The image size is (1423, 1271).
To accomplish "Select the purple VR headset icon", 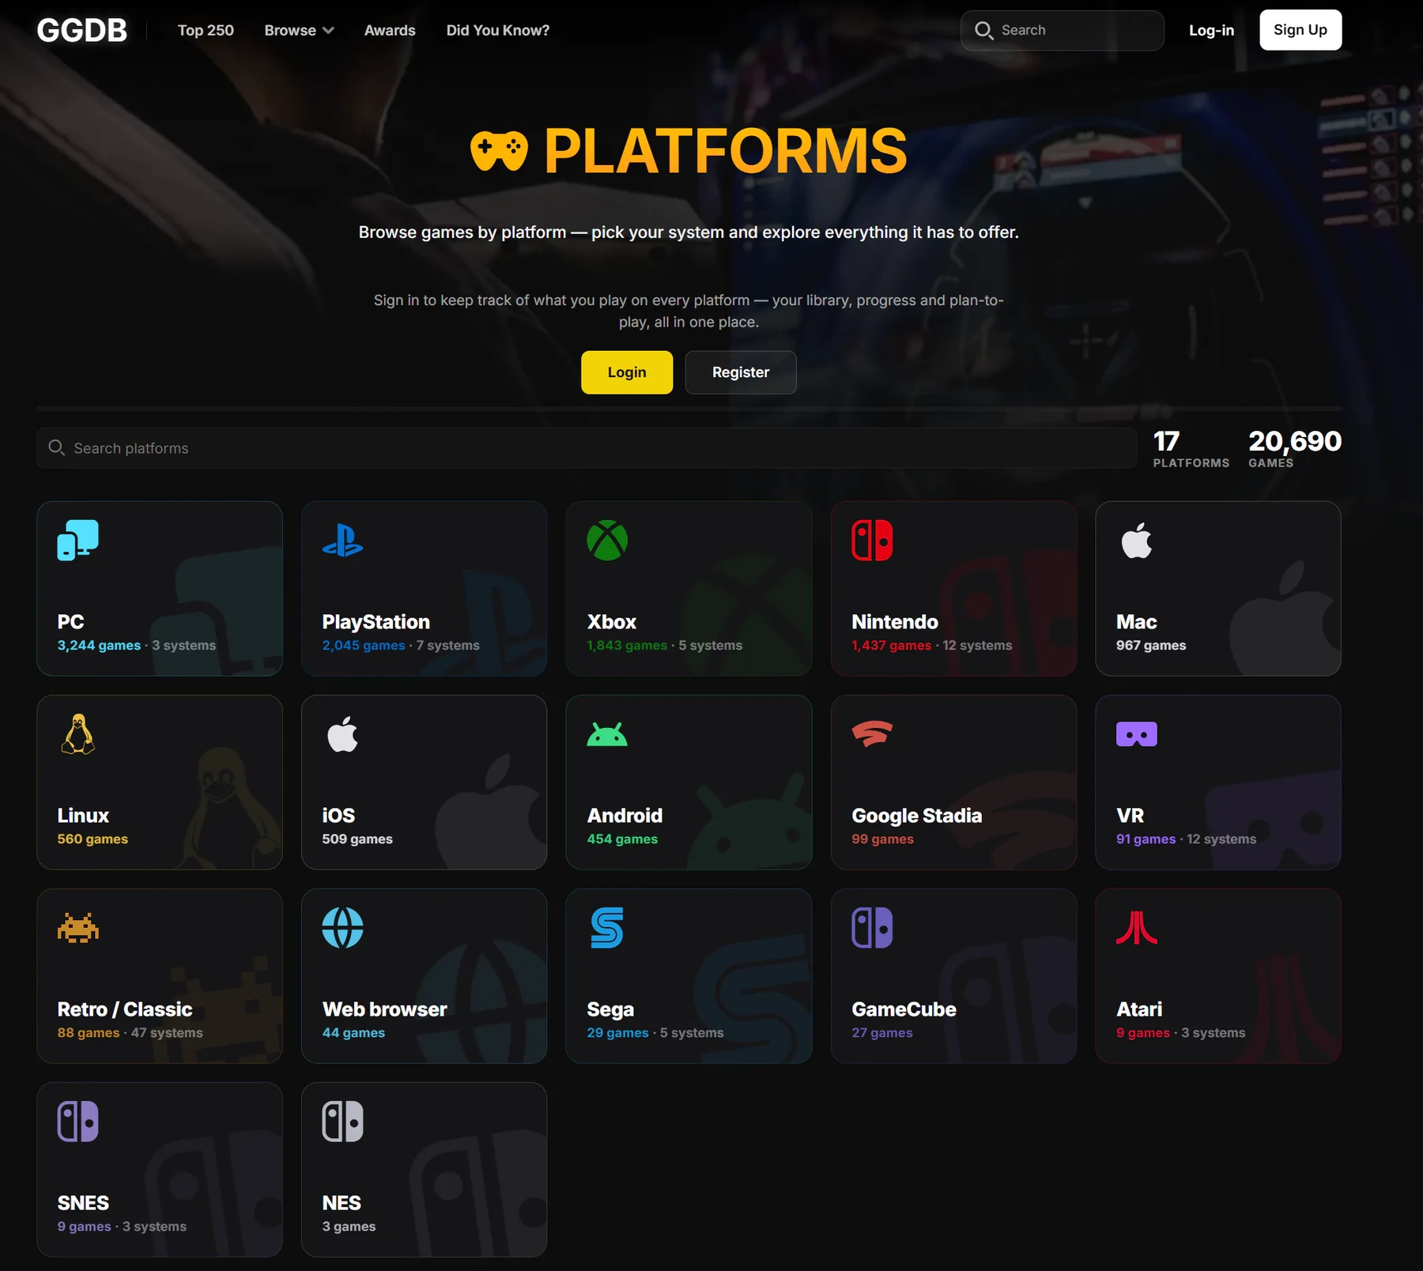I will tap(1137, 734).
